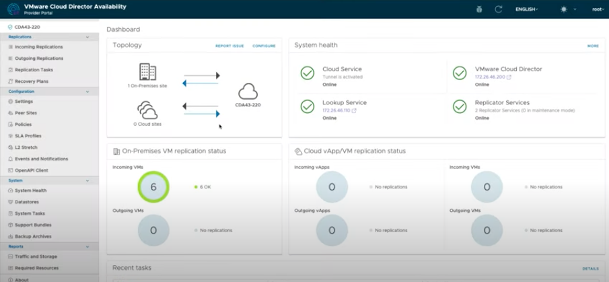This screenshot has height=282, width=609.
Task: Click the Datastores icon in sidebar
Action: (11, 202)
